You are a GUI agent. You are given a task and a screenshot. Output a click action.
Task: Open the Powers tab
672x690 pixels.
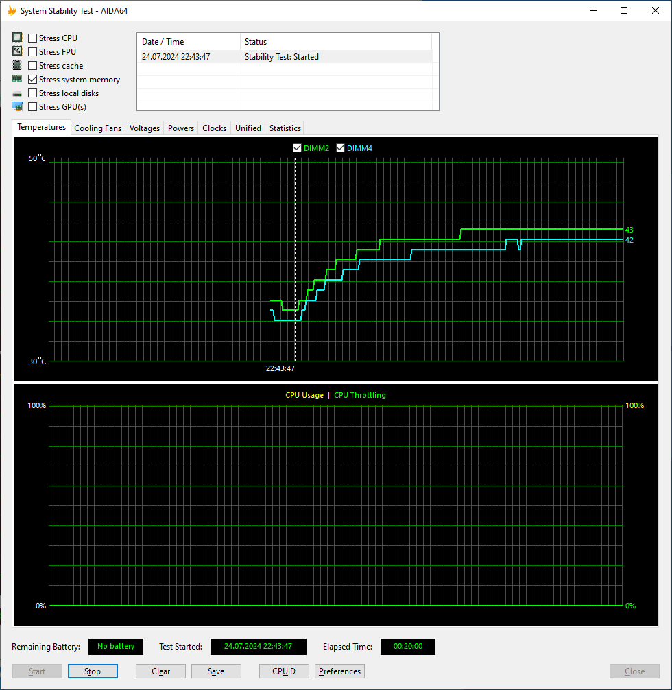pos(181,128)
